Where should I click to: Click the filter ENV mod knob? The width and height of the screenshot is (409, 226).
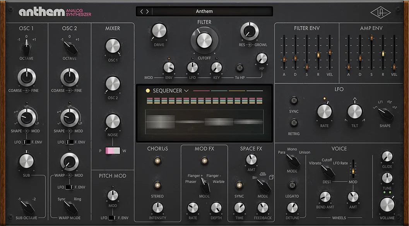pyautogui.click(x=169, y=67)
